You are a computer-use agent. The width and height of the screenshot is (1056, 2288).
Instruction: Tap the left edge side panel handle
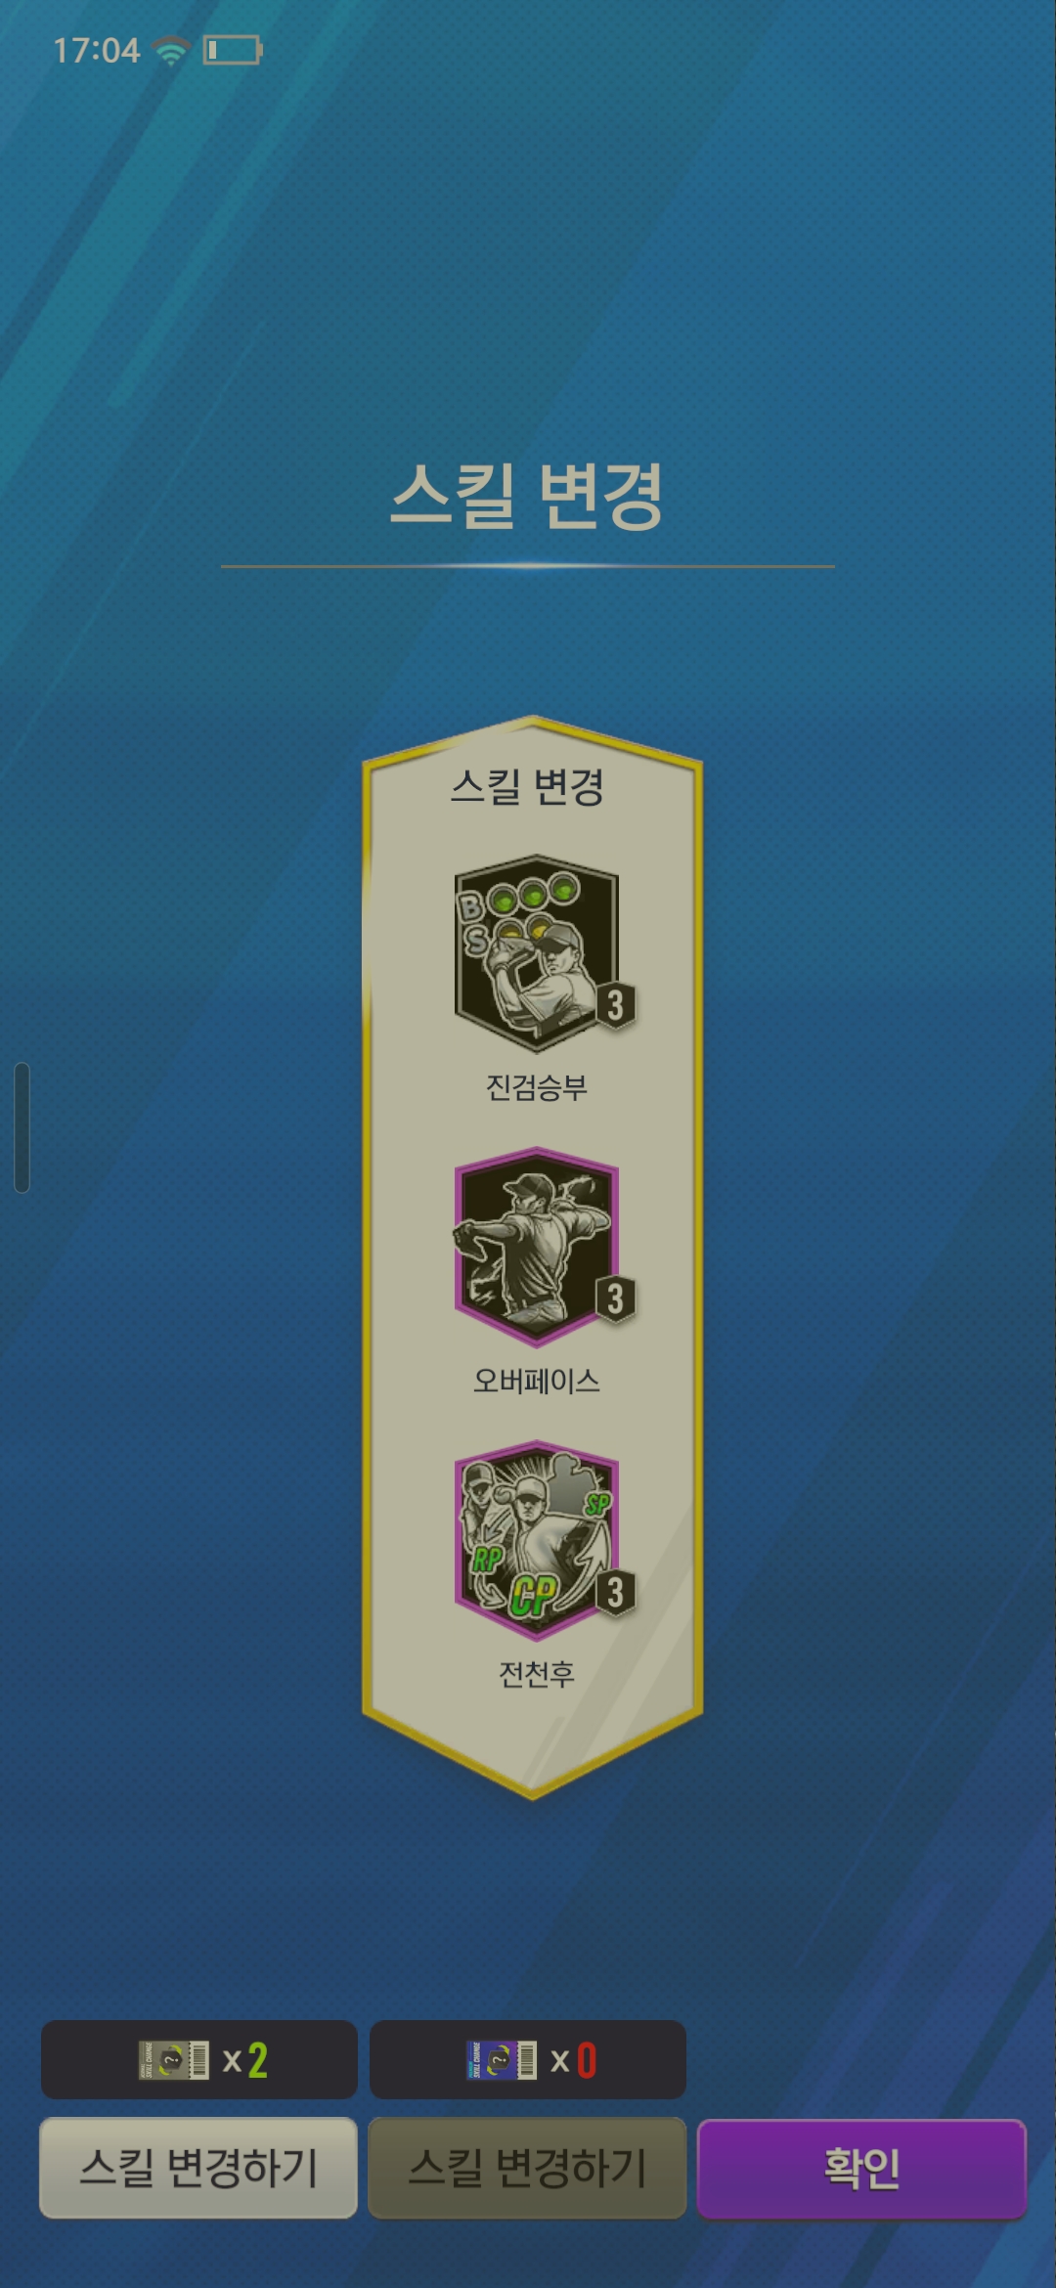click(22, 1127)
